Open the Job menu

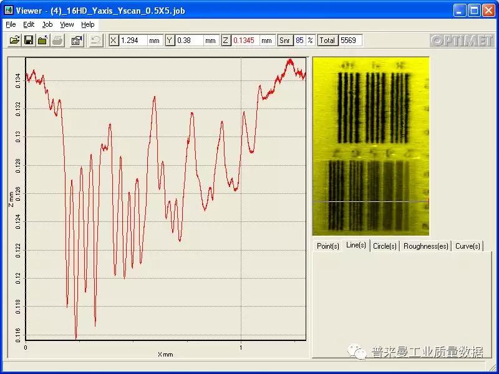pyautogui.click(x=47, y=24)
